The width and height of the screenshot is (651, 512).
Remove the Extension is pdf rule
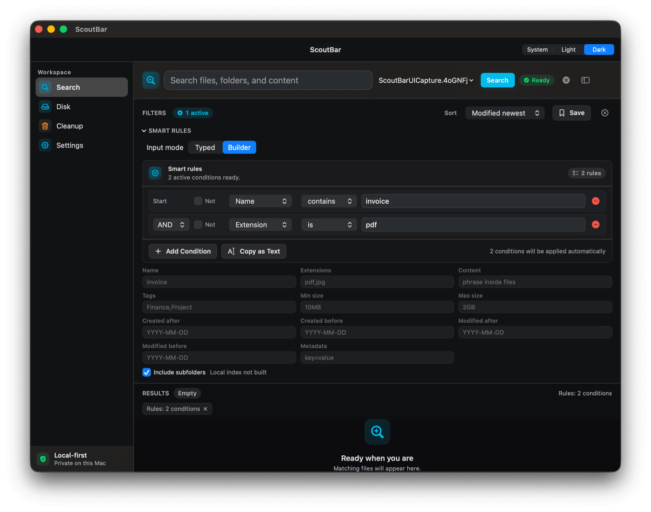596,225
